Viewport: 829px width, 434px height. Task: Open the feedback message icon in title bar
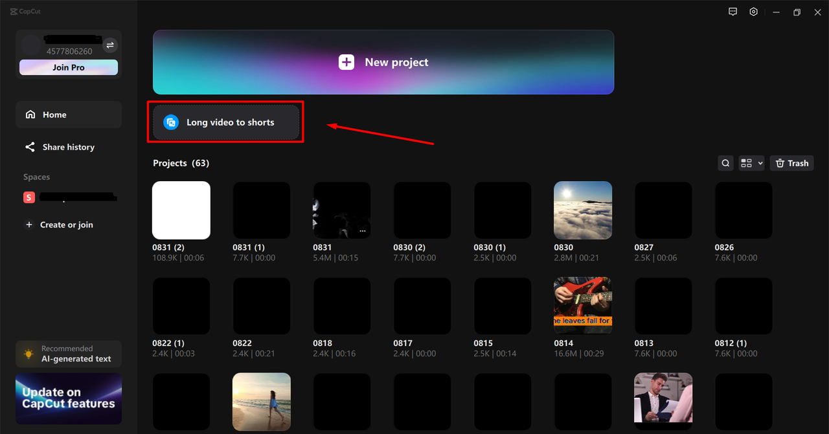(732, 12)
